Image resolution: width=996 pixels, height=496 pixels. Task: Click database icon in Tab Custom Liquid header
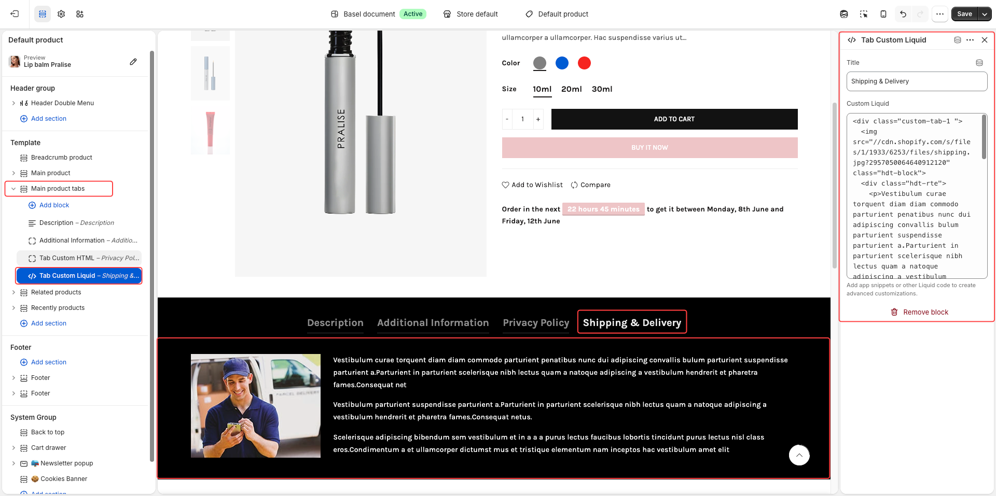[x=958, y=40]
